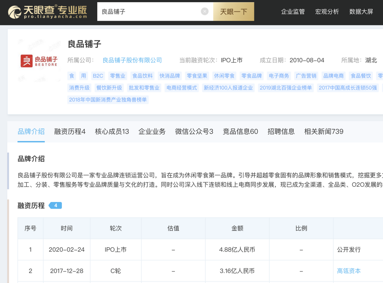
Task: Select the C轮 round cell
Action: point(116,271)
